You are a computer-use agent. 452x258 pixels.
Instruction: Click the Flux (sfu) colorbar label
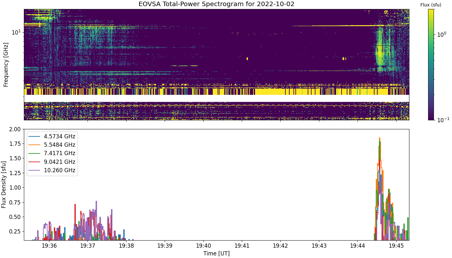[x=431, y=5]
